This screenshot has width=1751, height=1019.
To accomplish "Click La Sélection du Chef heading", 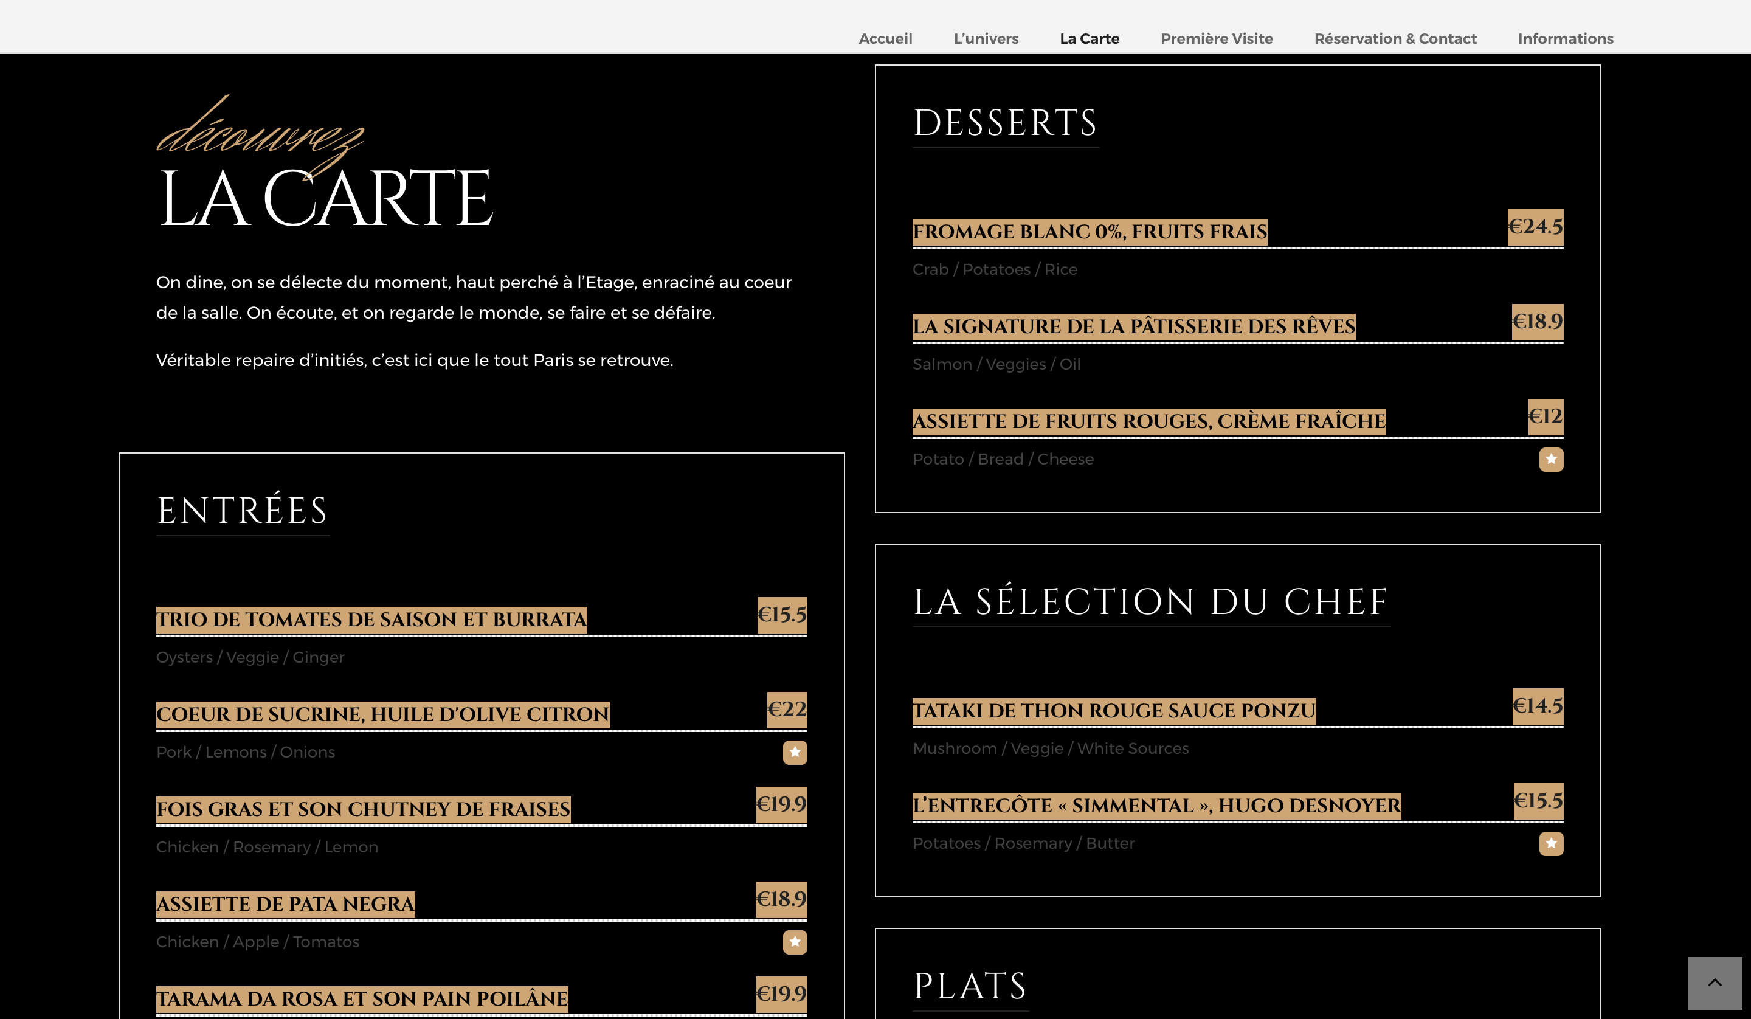I will pos(1151,601).
